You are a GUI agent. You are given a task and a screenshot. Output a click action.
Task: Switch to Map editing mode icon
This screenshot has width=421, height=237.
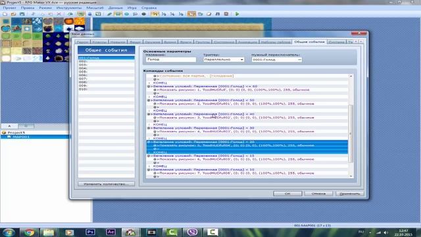81,14
